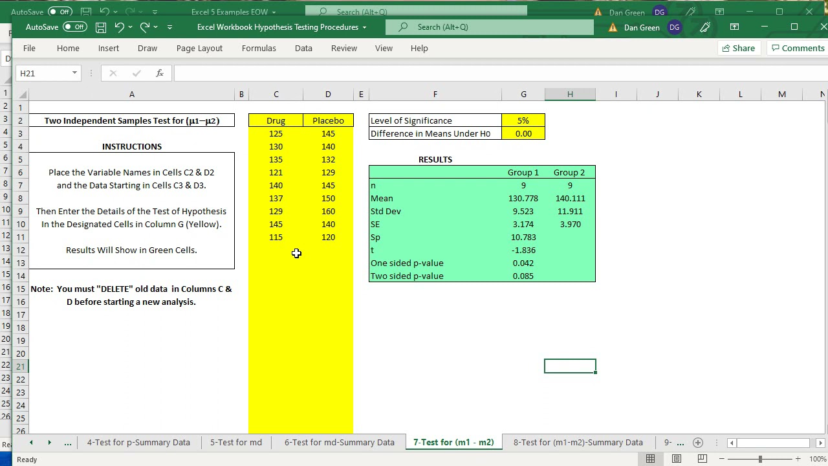
Task: Click the Share button
Action: (x=738, y=48)
